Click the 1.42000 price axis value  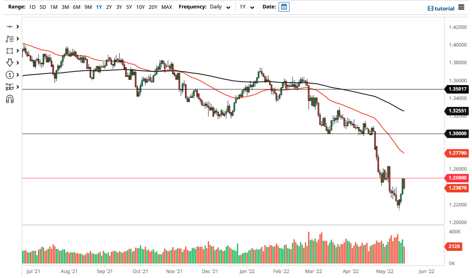458,27
